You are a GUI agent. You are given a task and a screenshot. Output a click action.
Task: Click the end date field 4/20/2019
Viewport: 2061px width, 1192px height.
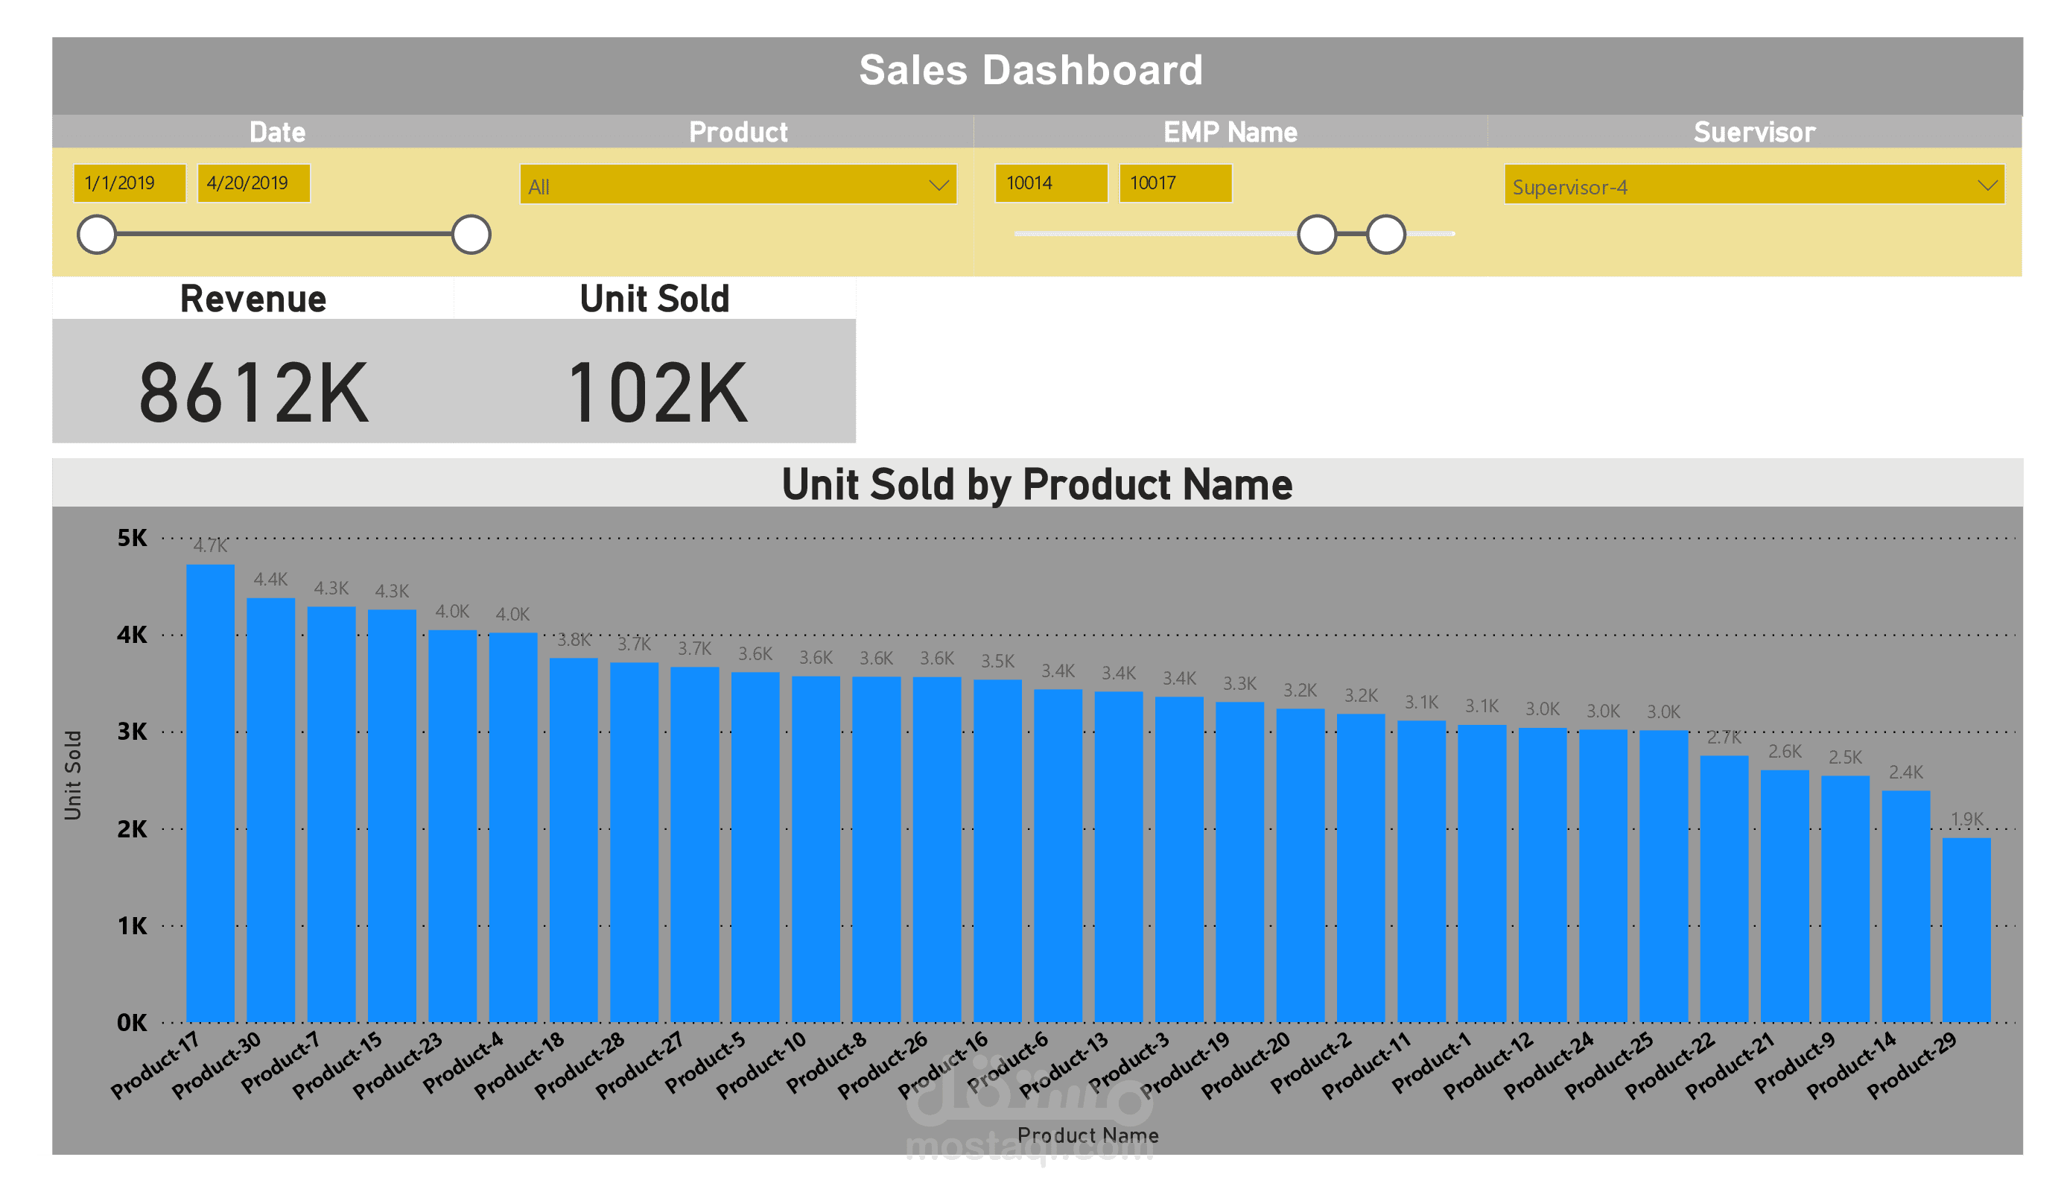pos(253,183)
